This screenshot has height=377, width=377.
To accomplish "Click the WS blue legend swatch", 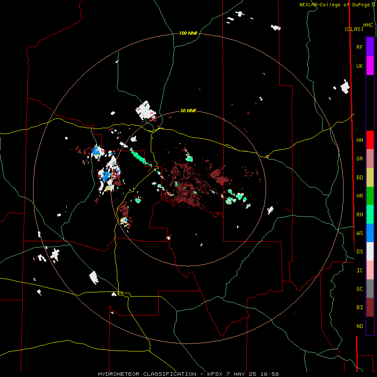I will [370, 233].
